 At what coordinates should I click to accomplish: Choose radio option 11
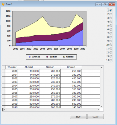tap(111, 49)
